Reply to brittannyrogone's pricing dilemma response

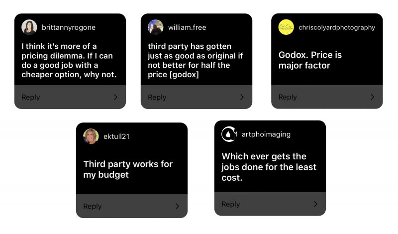[x=70, y=97]
